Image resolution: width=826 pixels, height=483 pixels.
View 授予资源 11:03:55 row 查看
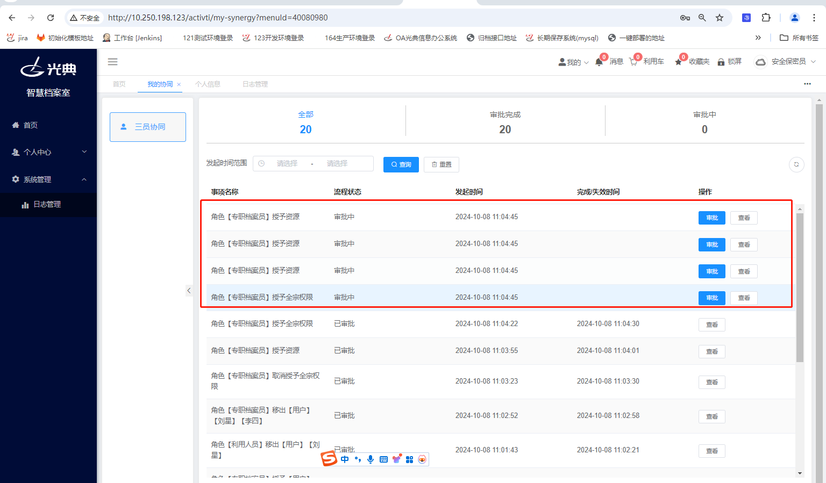point(712,351)
